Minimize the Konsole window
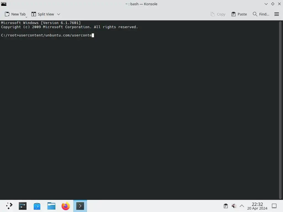The image size is (283, 212). (266, 4)
